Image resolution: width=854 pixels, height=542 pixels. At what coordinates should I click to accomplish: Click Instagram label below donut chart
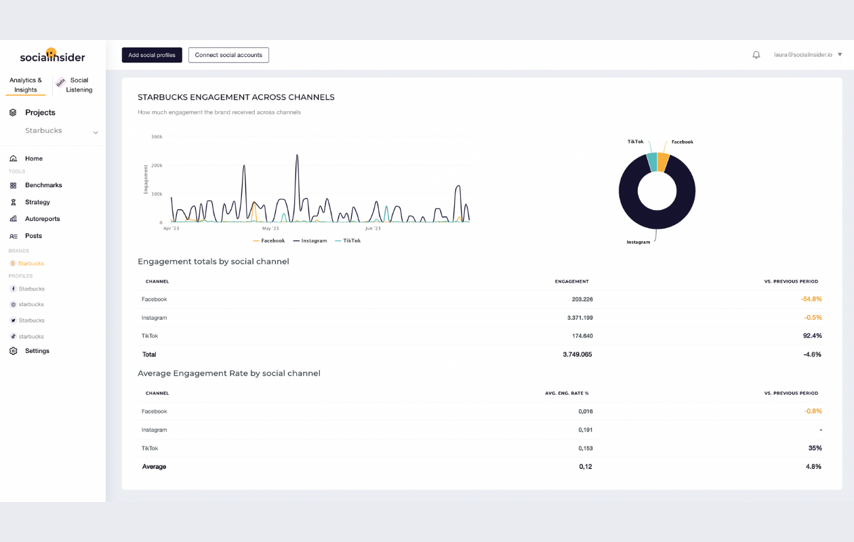(x=638, y=242)
